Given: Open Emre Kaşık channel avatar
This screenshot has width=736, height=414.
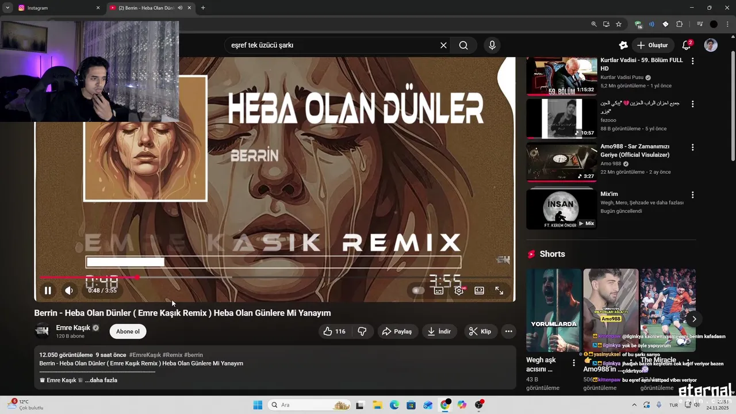Looking at the screenshot, I should pyautogui.click(x=42, y=331).
